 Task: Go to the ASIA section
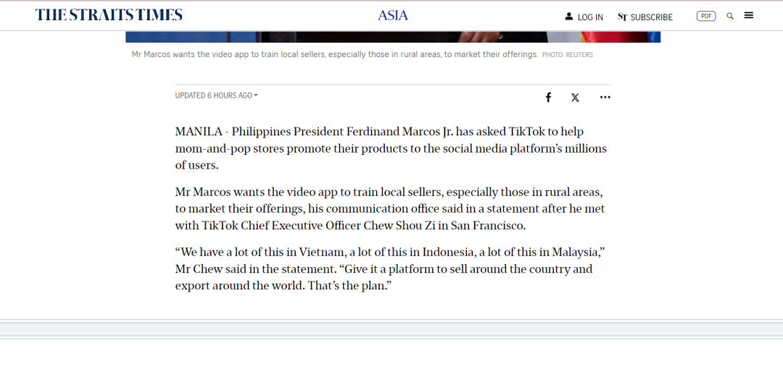pyautogui.click(x=392, y=15)
